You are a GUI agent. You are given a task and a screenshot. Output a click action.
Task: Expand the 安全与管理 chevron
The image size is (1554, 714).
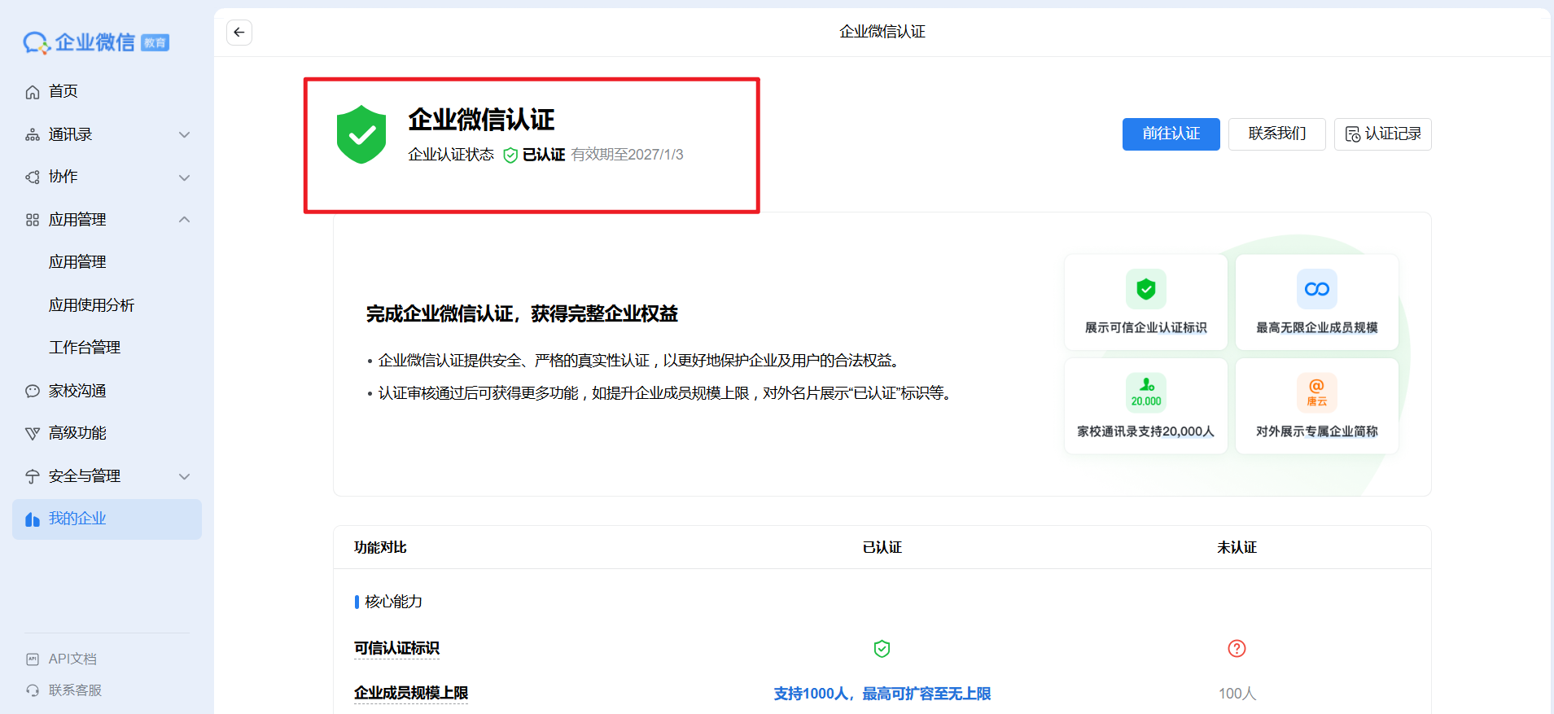(x=185, y=476)
